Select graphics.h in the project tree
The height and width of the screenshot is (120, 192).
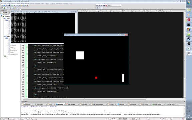coord(13,45)
